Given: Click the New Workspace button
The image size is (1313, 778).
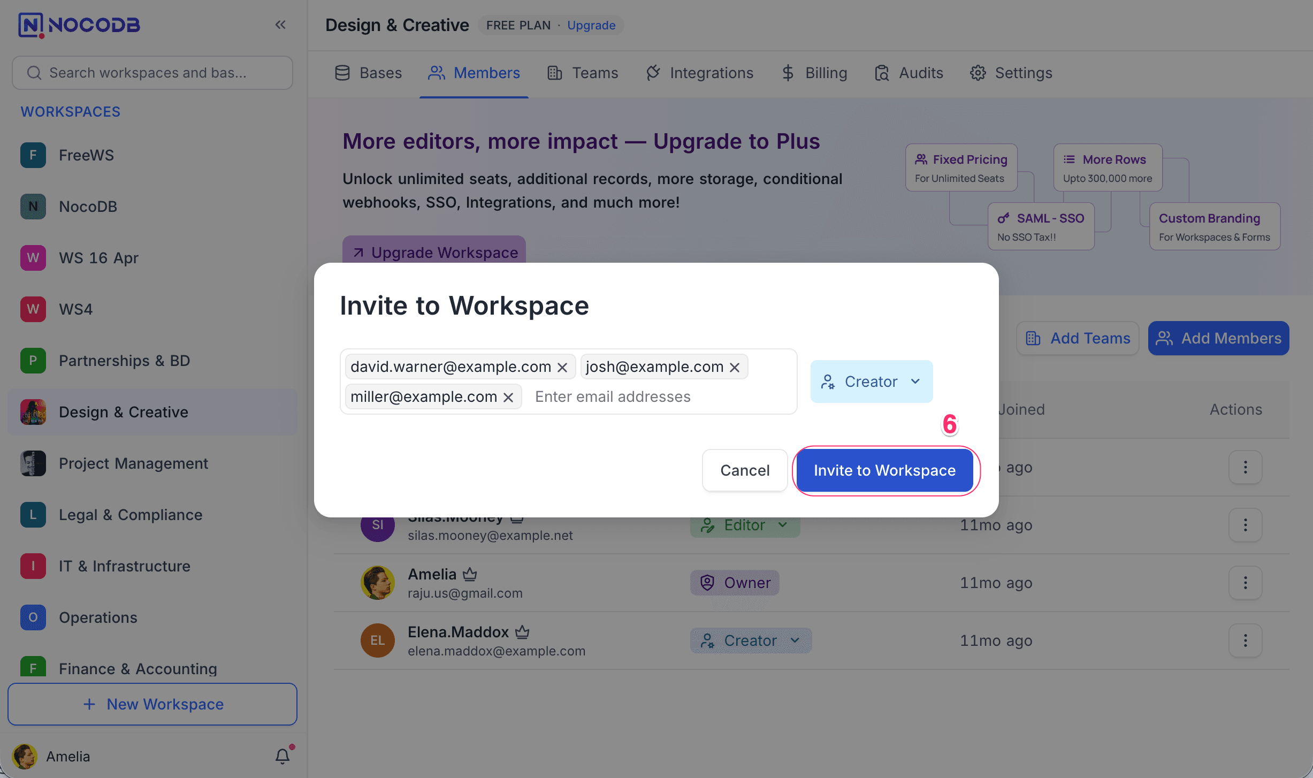Looking at the screenshot, I should coord(152,704).
